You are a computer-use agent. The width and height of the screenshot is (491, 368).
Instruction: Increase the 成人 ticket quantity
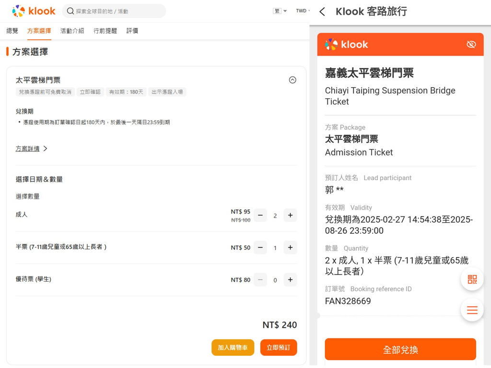tap(290, 215)
